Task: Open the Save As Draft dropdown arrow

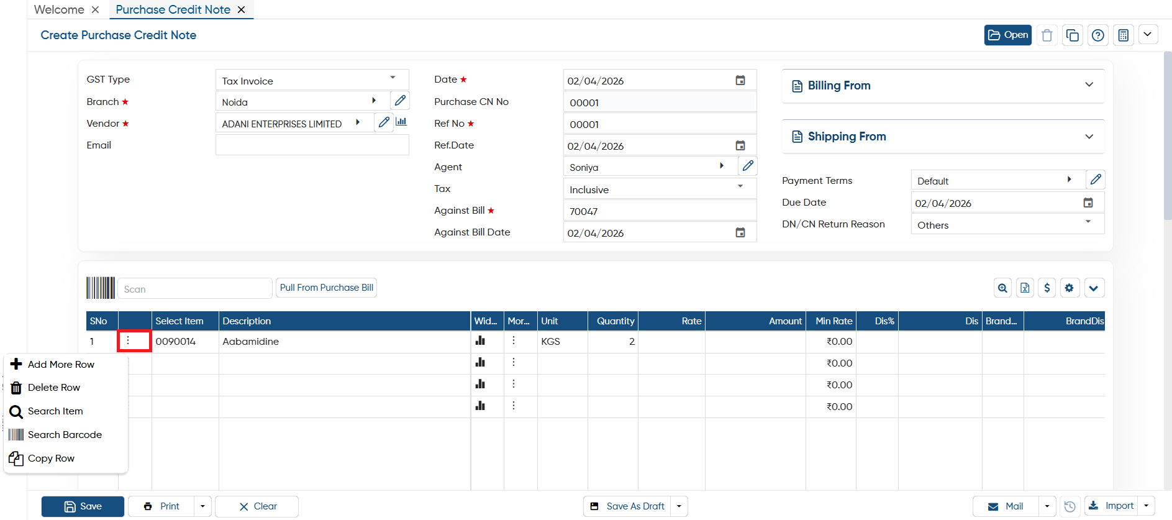Action: pyautogui.click(x=679, y=506)
